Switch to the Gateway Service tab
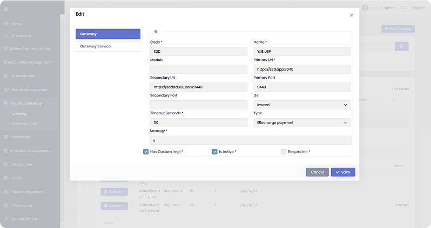The image size is (431, 228). (108, 46)
